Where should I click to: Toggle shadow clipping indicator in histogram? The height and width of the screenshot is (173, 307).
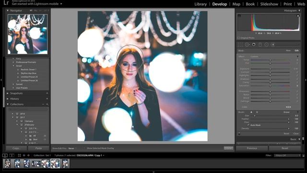(x=239, y=16)
